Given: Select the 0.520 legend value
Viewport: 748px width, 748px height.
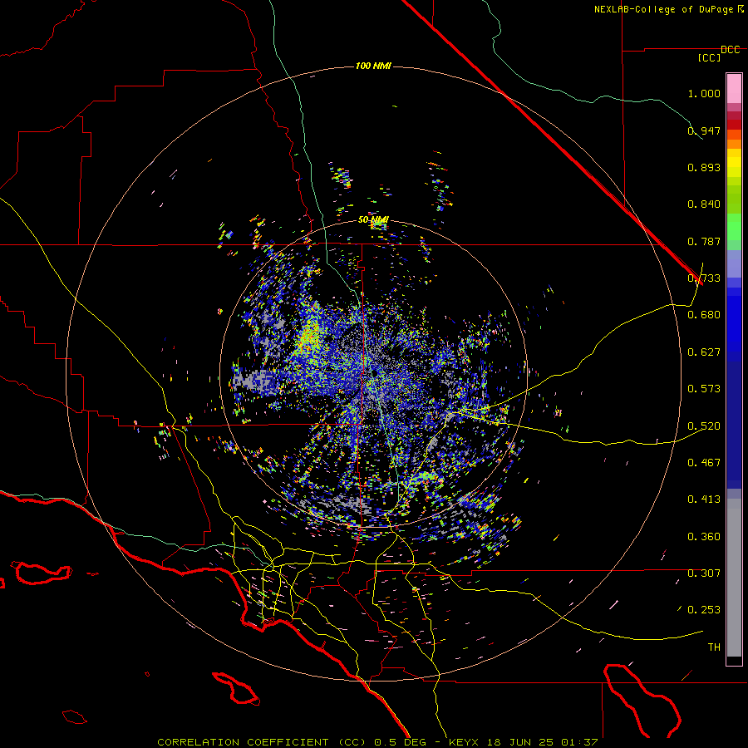Looking at the screenshot, I should pos(704,426).
